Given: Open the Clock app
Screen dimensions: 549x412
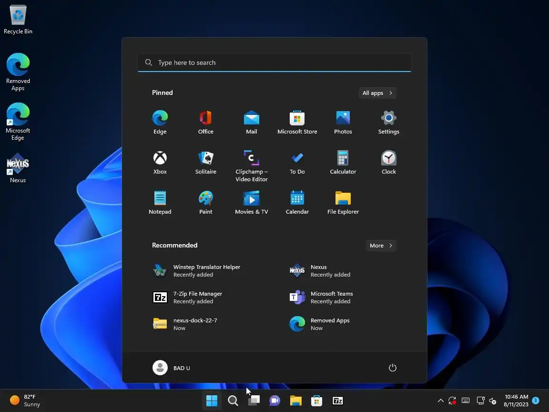Looking at the screenshot, I should 389,162.
